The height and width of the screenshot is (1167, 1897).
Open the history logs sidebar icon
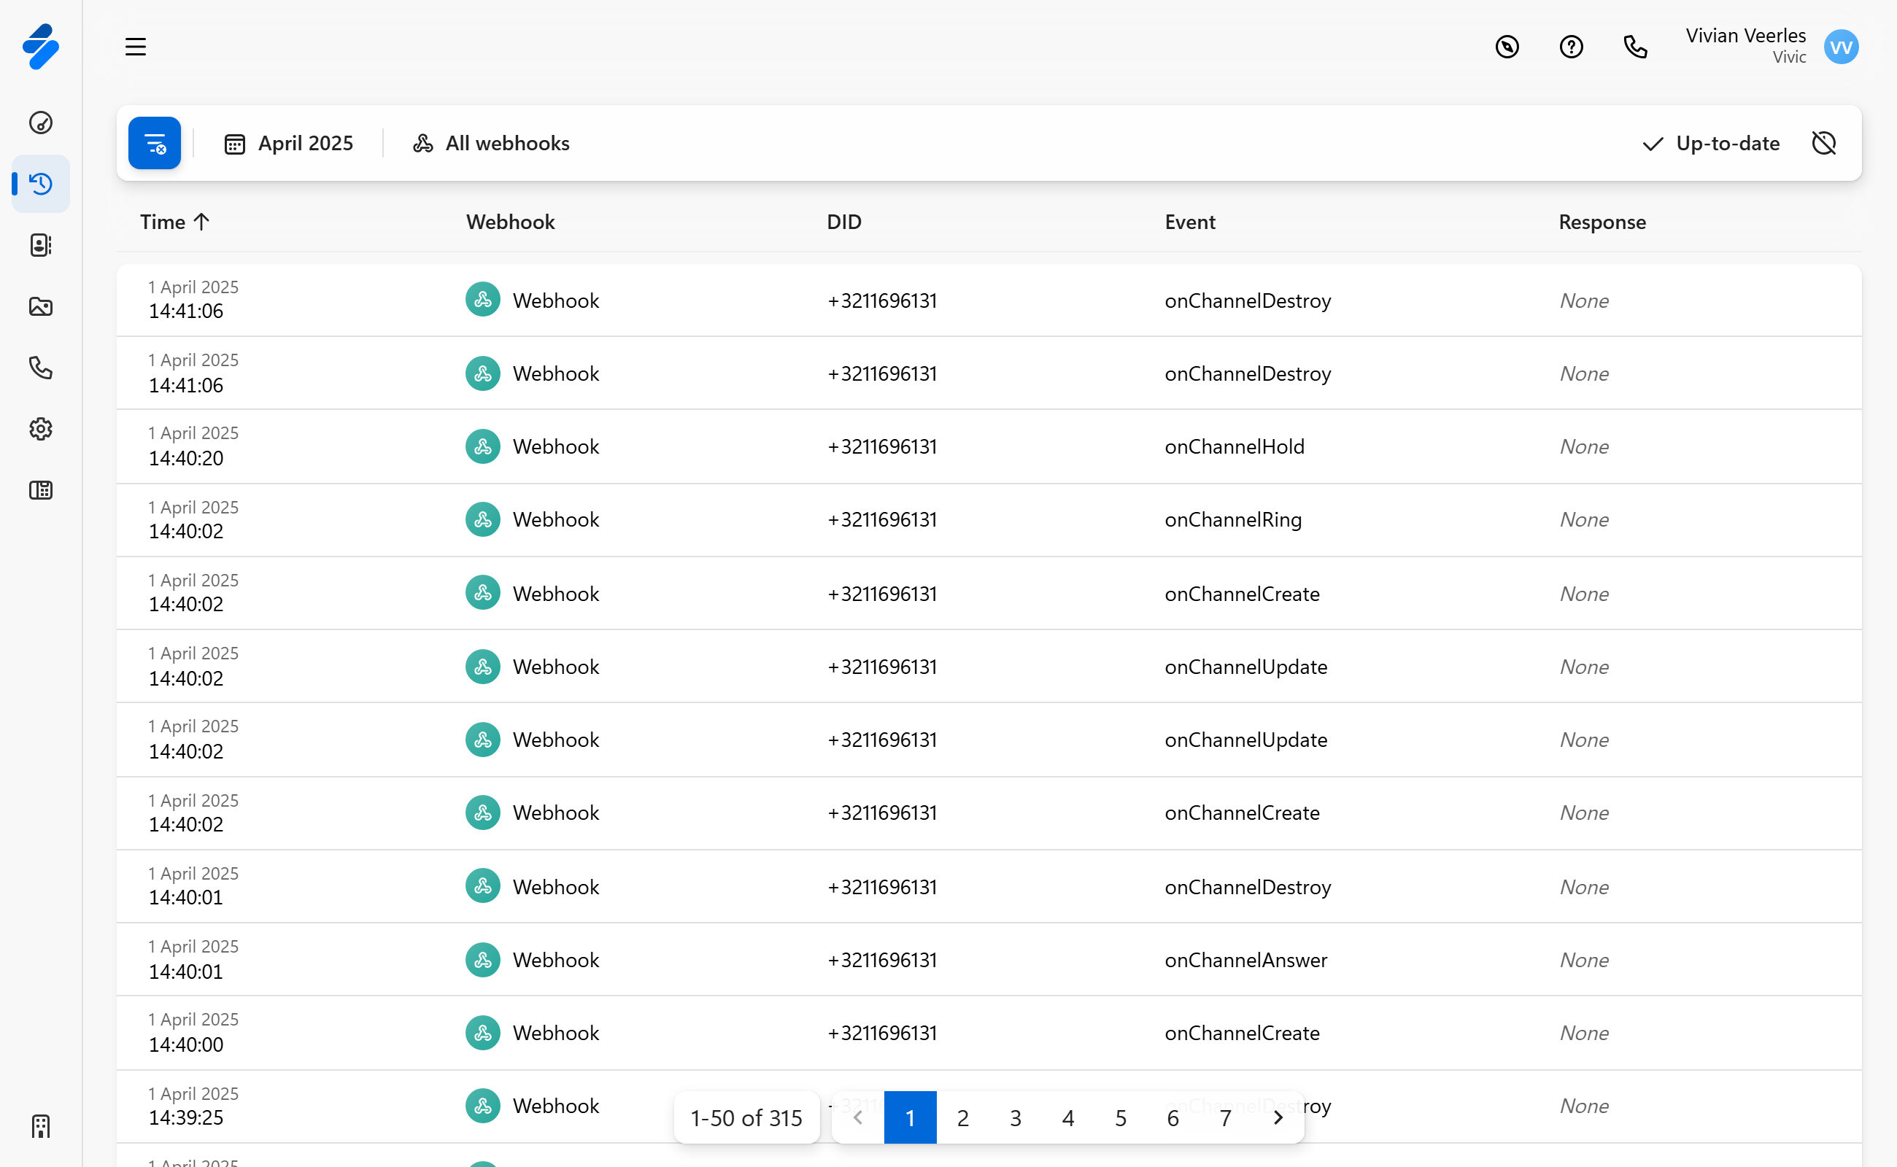(41, 184)
